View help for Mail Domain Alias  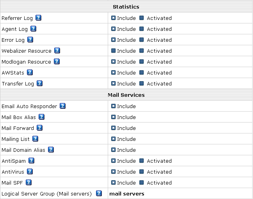(x=51, y=150)
